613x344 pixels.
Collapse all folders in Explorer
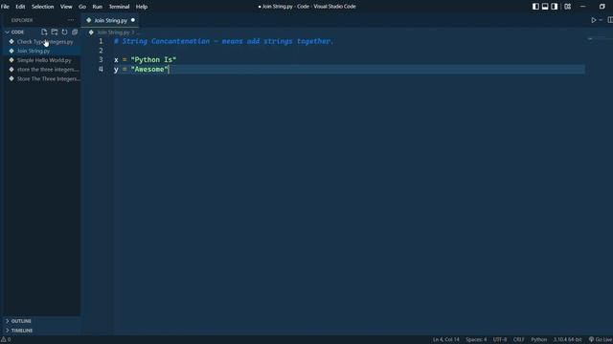click(75, 32)
